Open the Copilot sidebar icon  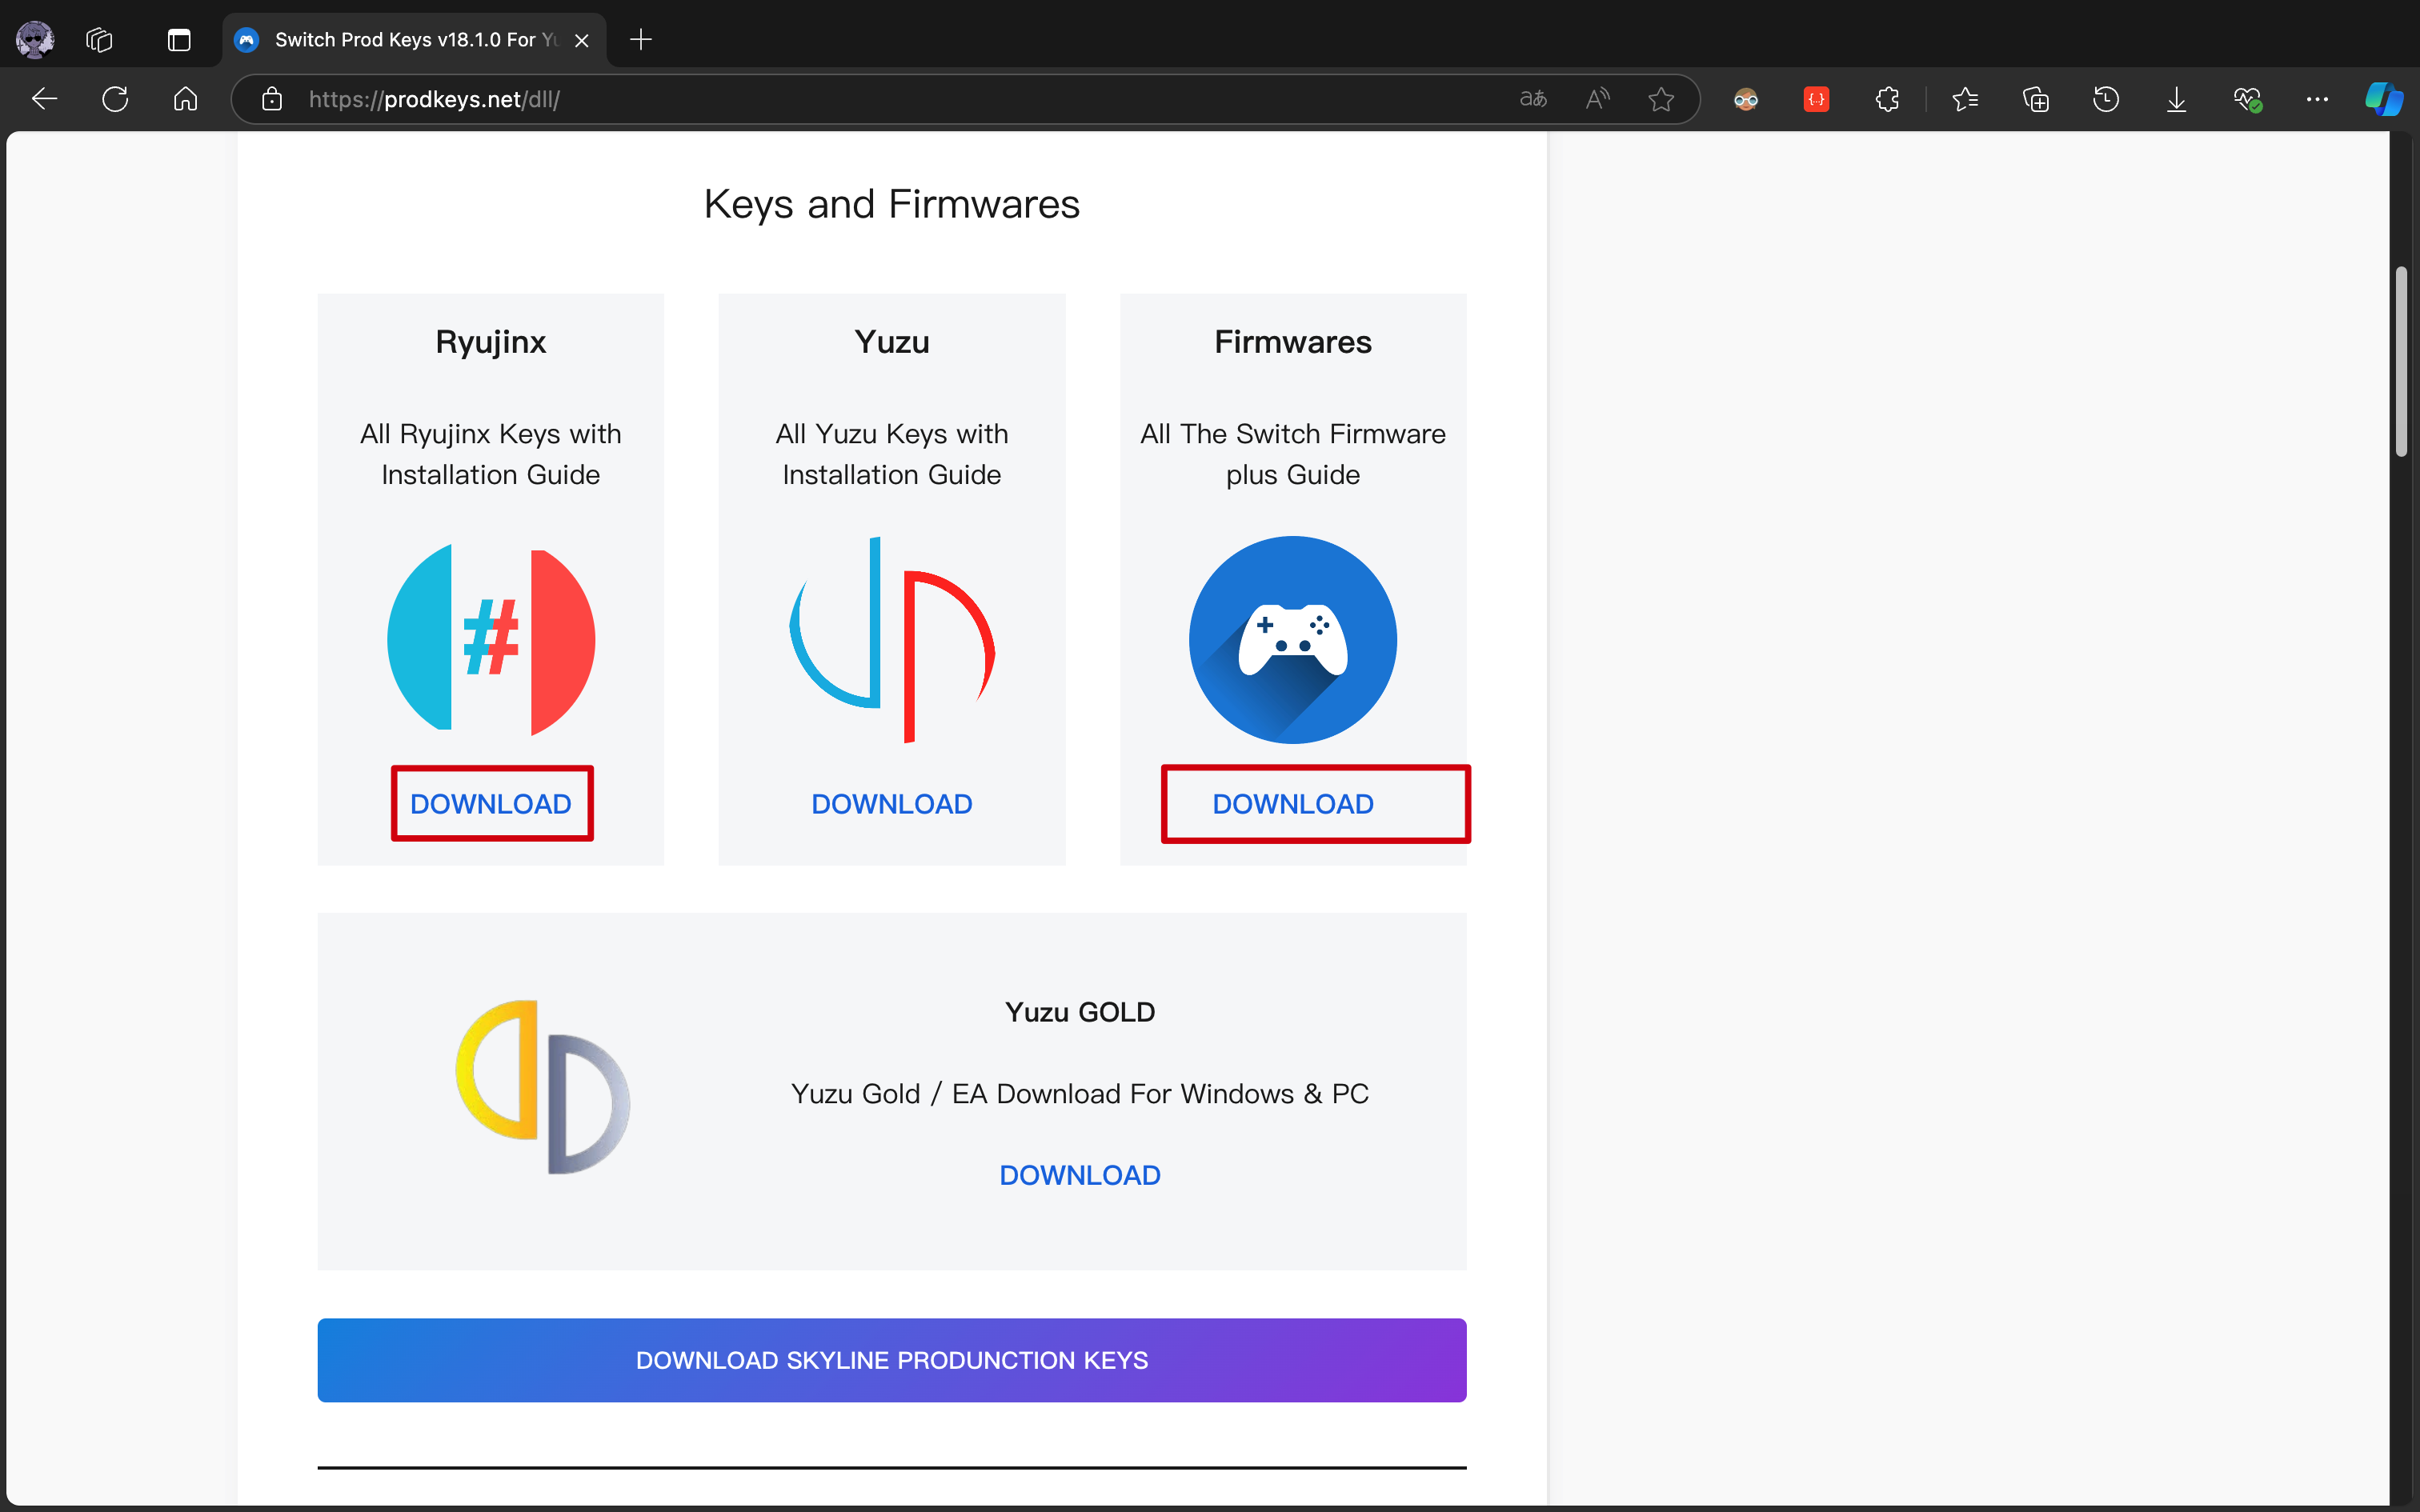(2384, 99)
